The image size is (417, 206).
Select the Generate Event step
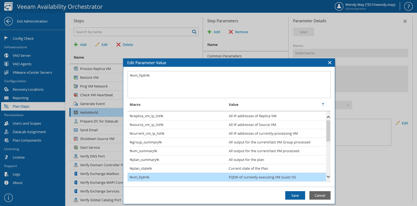pyautogui.click(x=96, y=104)
